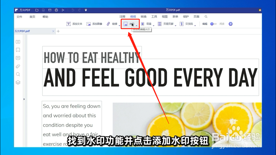This screenshot has height=155, width=276.
Task: Open the quick access customize dropdown
Action: click(86, 10)
